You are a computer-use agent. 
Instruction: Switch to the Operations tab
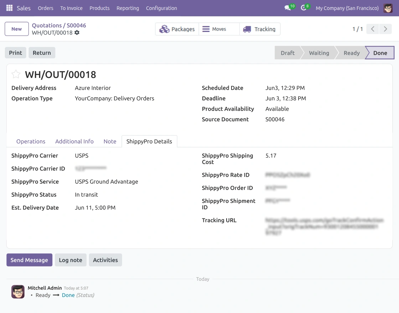(x=31, y=141)
